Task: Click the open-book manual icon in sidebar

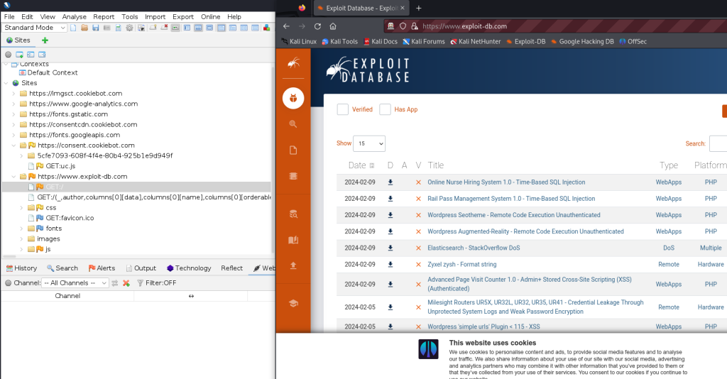Action: point(293,240)
